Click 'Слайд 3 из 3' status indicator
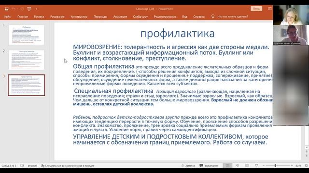This screenshot has height=173, width=309. pos(9,166)
